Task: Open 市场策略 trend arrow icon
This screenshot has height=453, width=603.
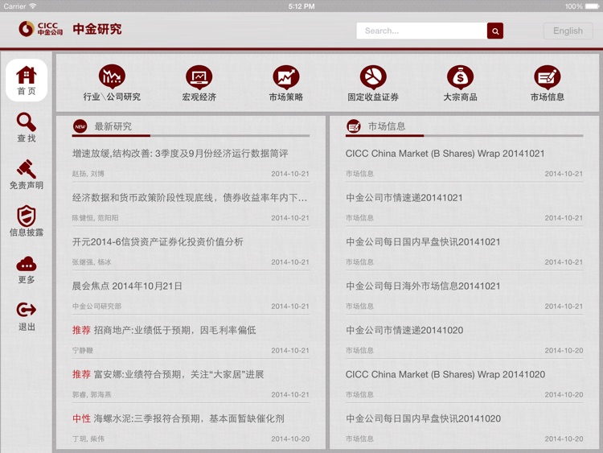Action: pos(286,76)
